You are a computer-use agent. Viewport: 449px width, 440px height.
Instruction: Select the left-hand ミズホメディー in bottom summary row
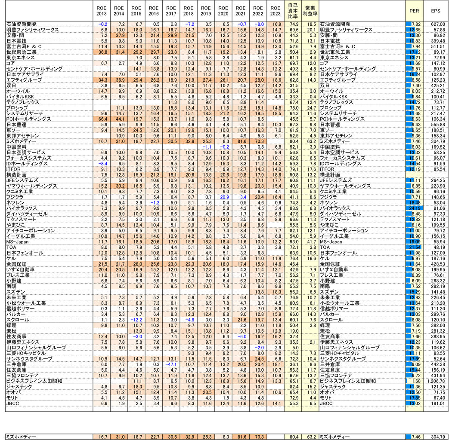pyautogui.click(x=21, y=437)
